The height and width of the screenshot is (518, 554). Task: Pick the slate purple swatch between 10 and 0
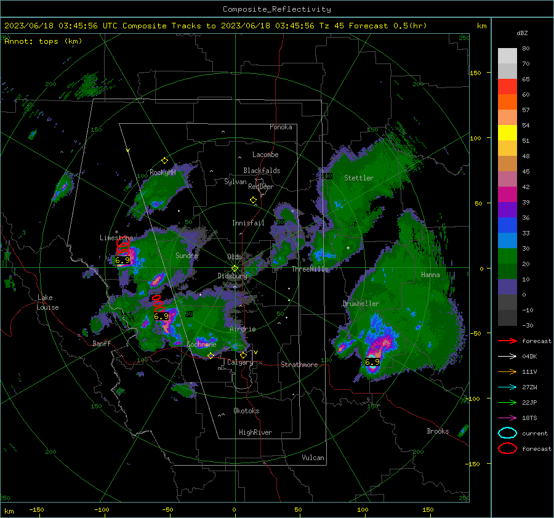507,286
